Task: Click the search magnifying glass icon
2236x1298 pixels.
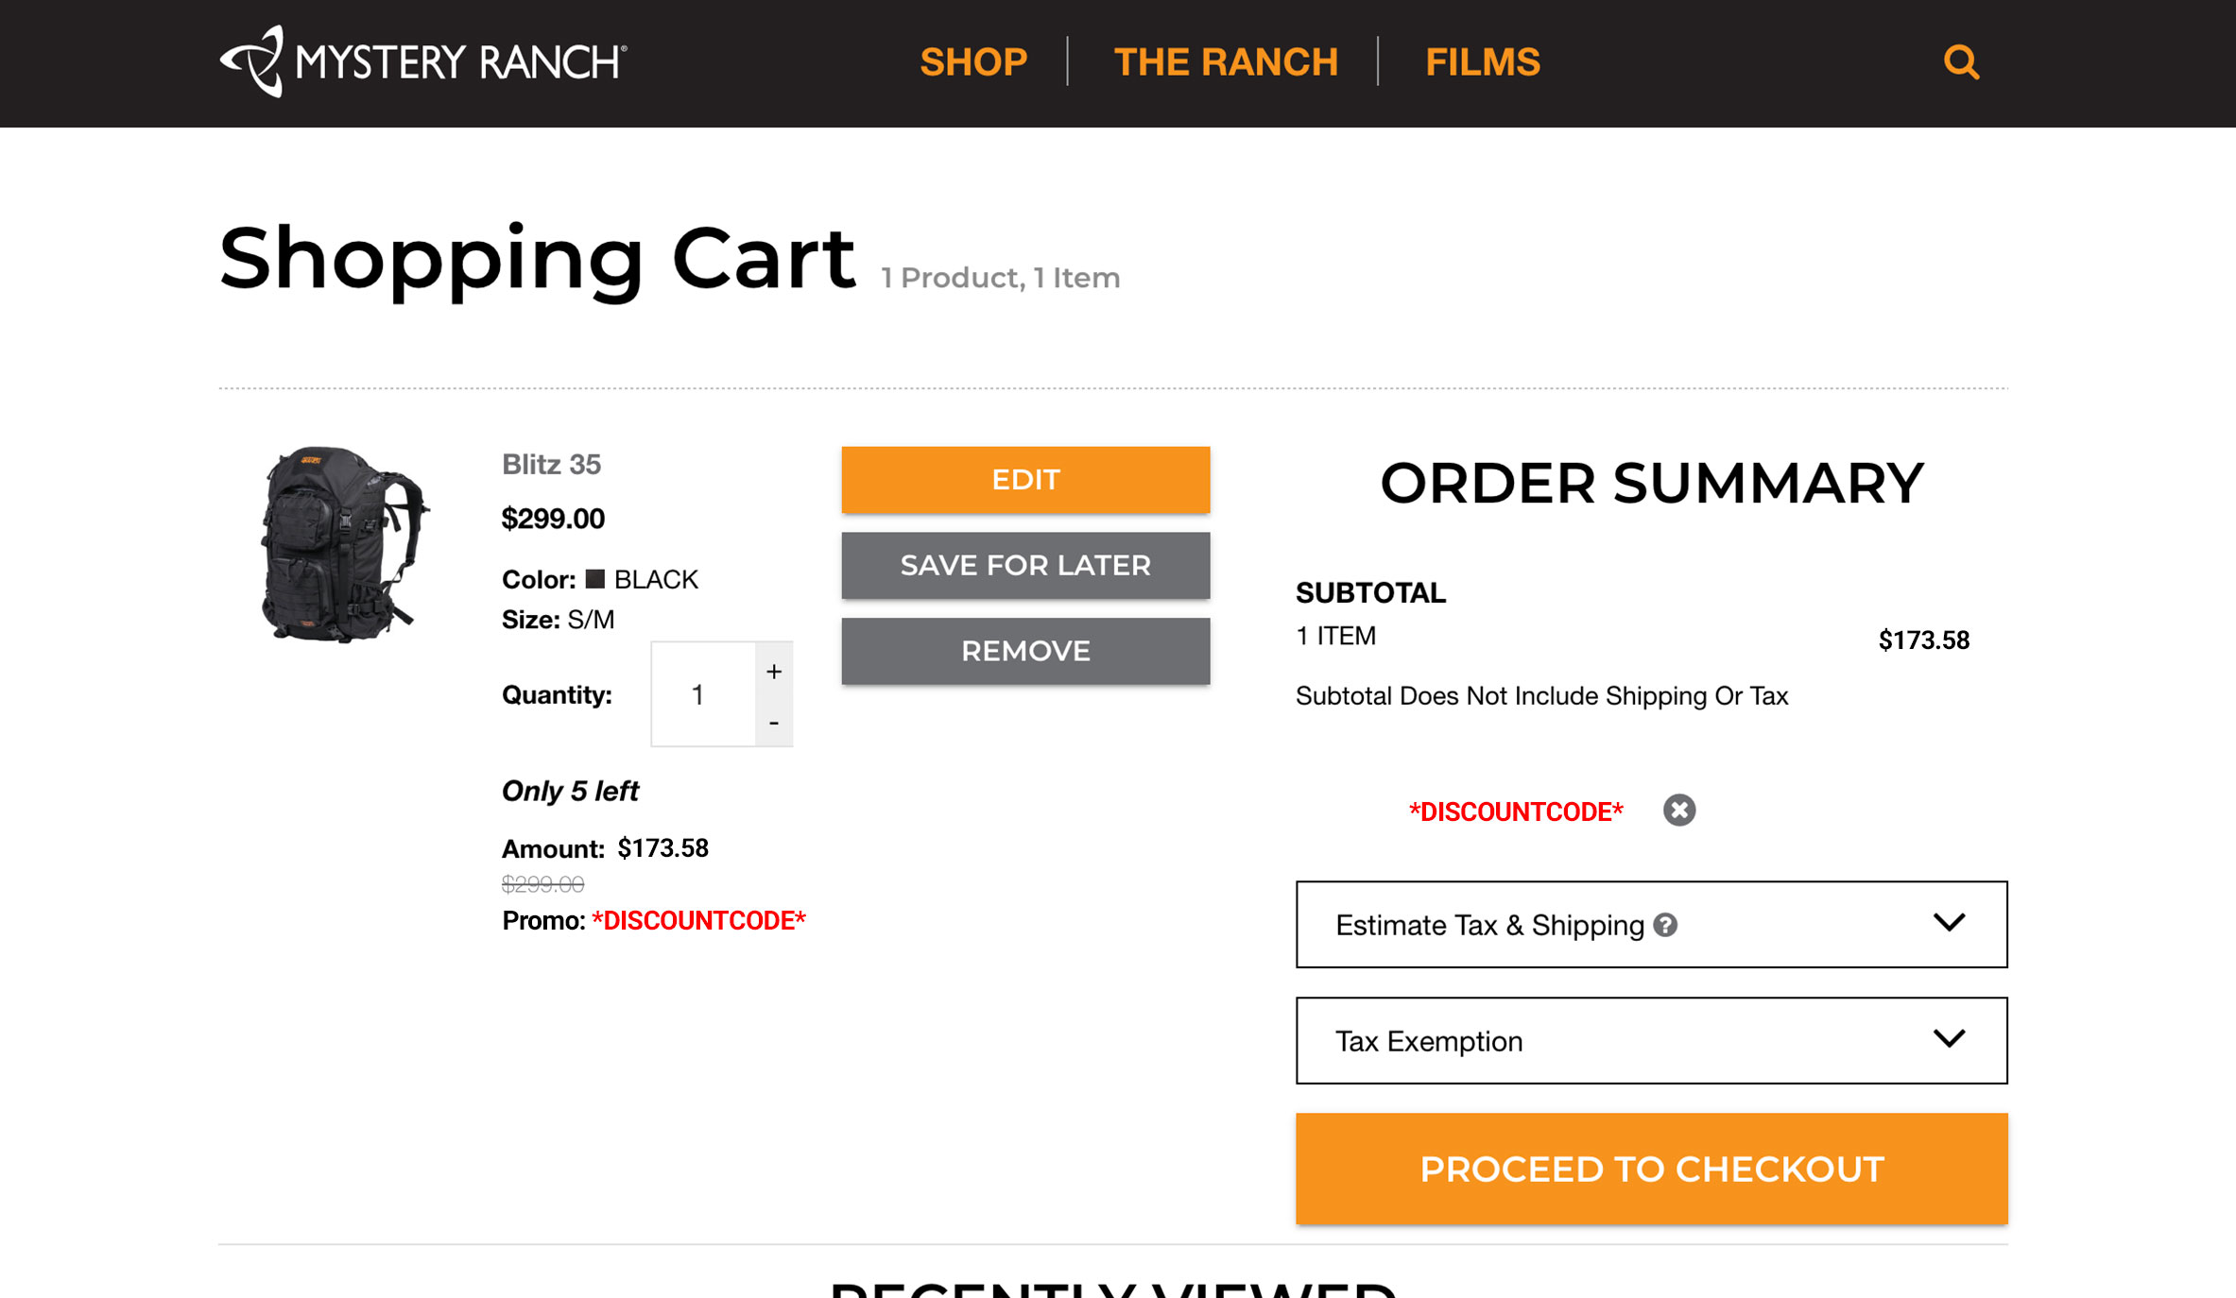Action: (1961, 61)
